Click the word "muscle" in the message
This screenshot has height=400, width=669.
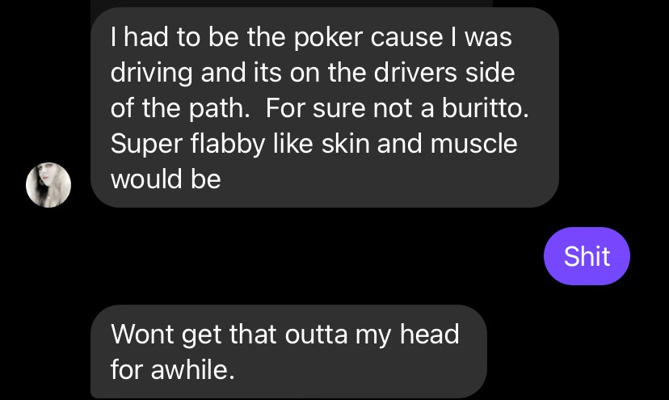pos(474,143)
